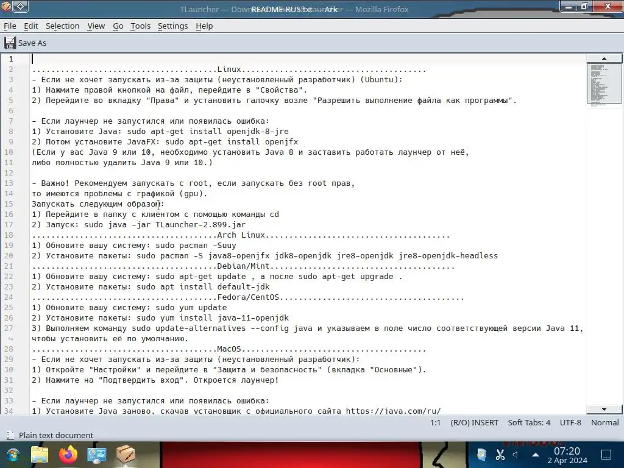624x468 pixels.
Task: Open the Settings menu
Action: (172, 26)
